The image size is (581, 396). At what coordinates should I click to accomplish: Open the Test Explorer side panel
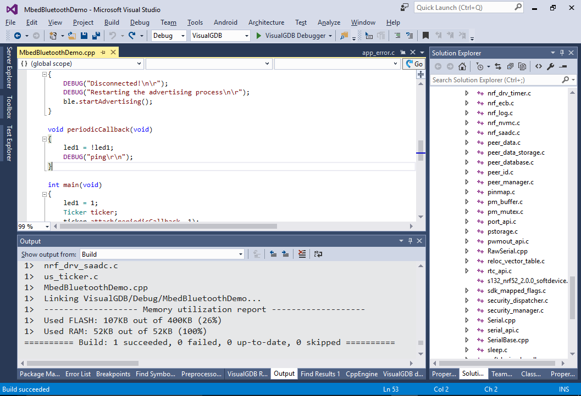9,143
